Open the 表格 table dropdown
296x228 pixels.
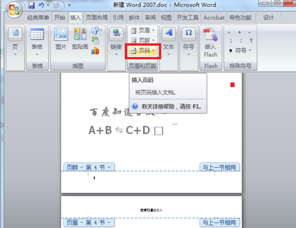(37, 42)
